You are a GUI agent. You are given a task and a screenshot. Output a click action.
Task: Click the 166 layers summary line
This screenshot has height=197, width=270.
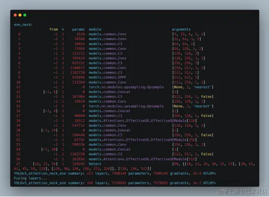point(115,183)
